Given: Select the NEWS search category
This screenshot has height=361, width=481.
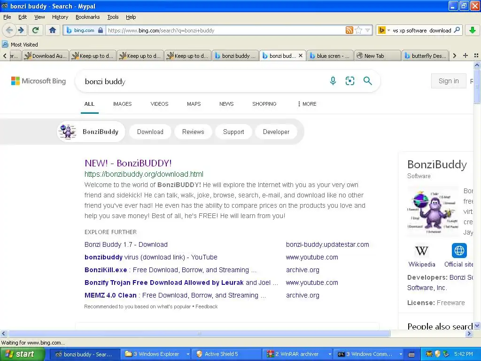Looking at the screenshot, I should [226, 104].
